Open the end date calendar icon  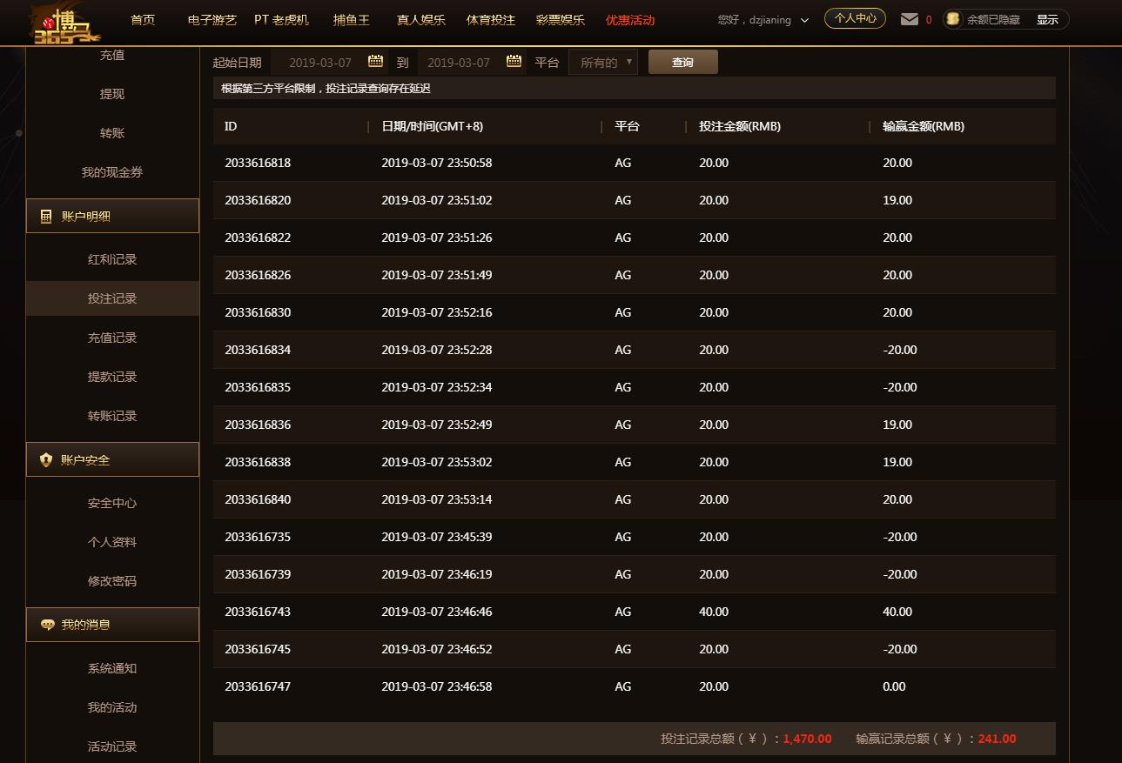[514, 61]
